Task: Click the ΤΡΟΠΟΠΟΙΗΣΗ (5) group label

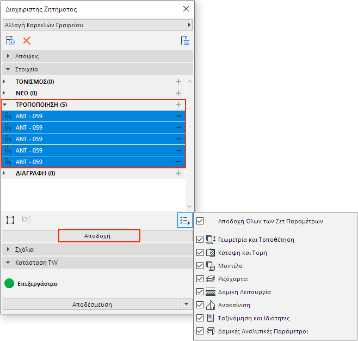Action: (41, 105)
